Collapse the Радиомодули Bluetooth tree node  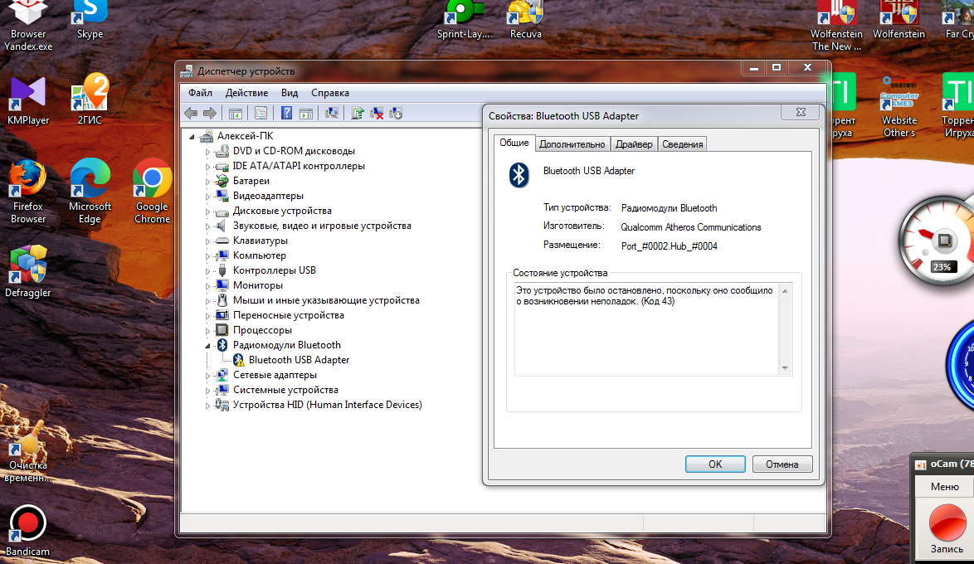tap(208, 345)
